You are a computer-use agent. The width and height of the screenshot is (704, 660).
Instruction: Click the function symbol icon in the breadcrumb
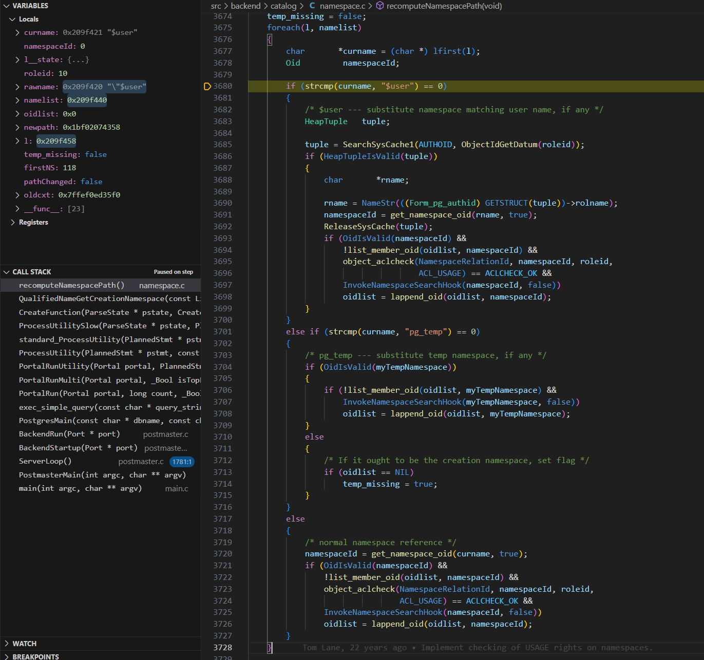tap(380, 6)
